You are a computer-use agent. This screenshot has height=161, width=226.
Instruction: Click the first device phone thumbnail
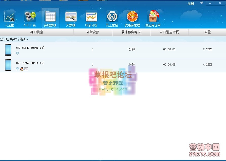click(8, 49)
